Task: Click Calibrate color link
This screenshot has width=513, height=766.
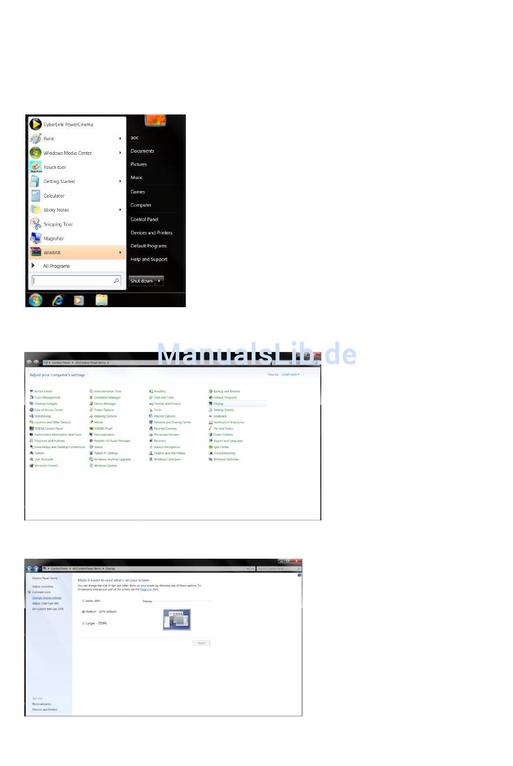Action: click(42, 592)
